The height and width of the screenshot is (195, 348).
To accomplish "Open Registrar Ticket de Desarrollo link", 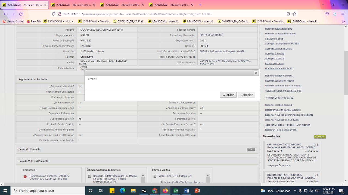I will [281, 130].
